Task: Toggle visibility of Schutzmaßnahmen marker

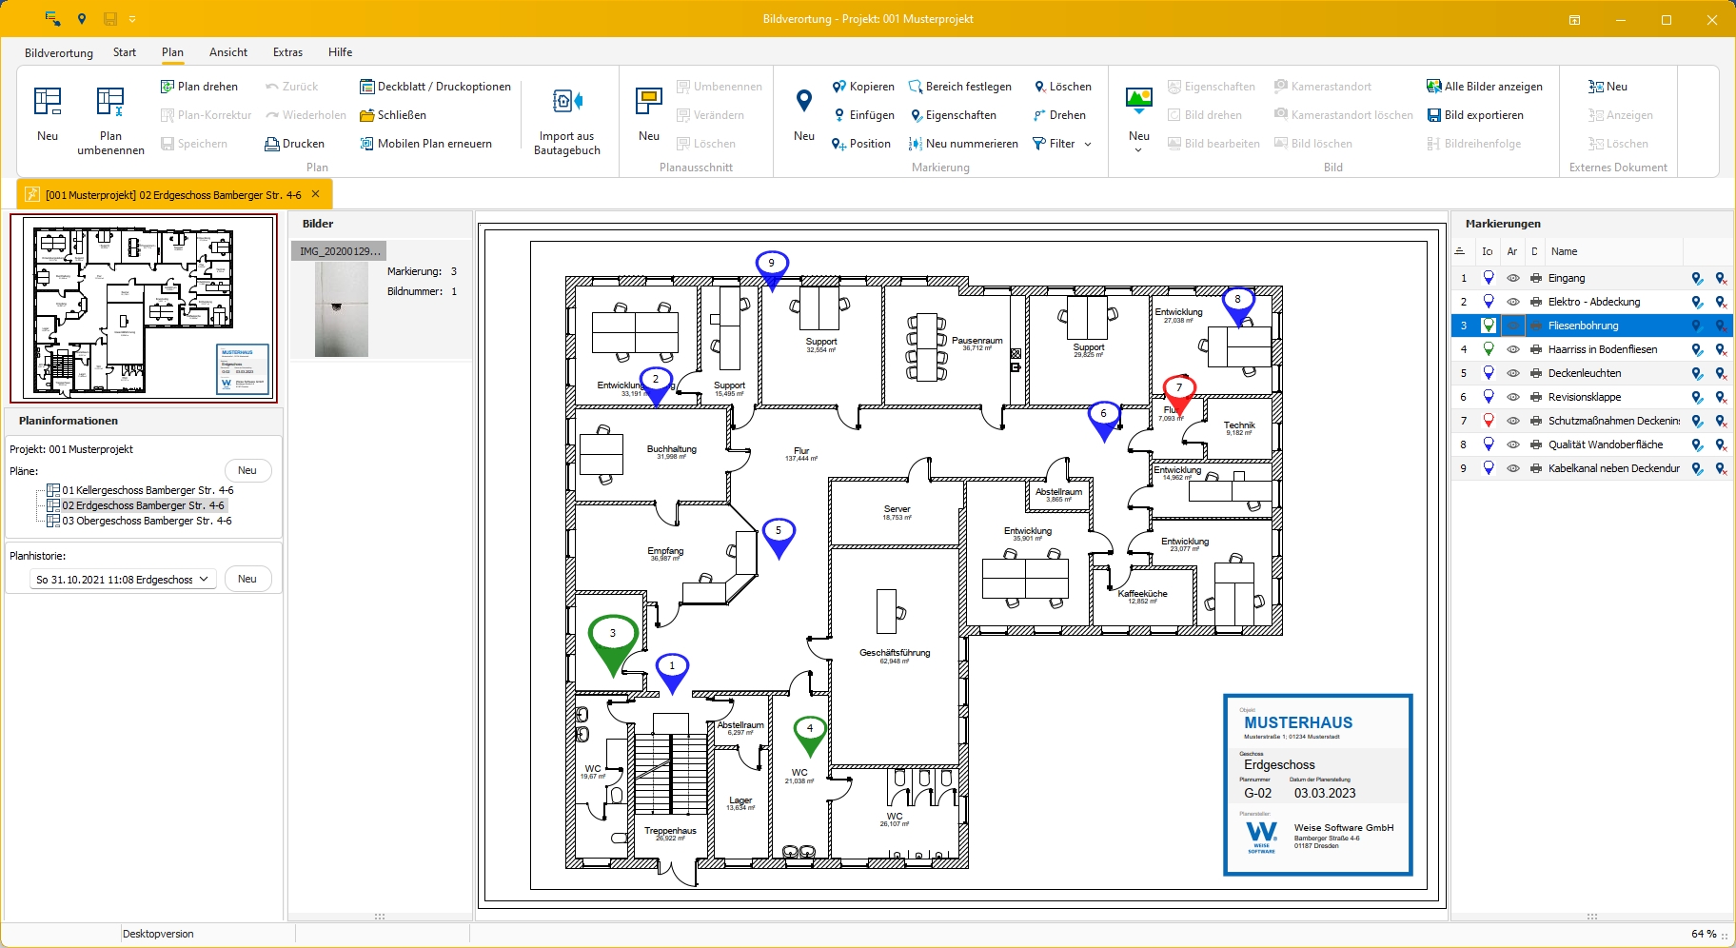Action: [x=1512, y=421]
